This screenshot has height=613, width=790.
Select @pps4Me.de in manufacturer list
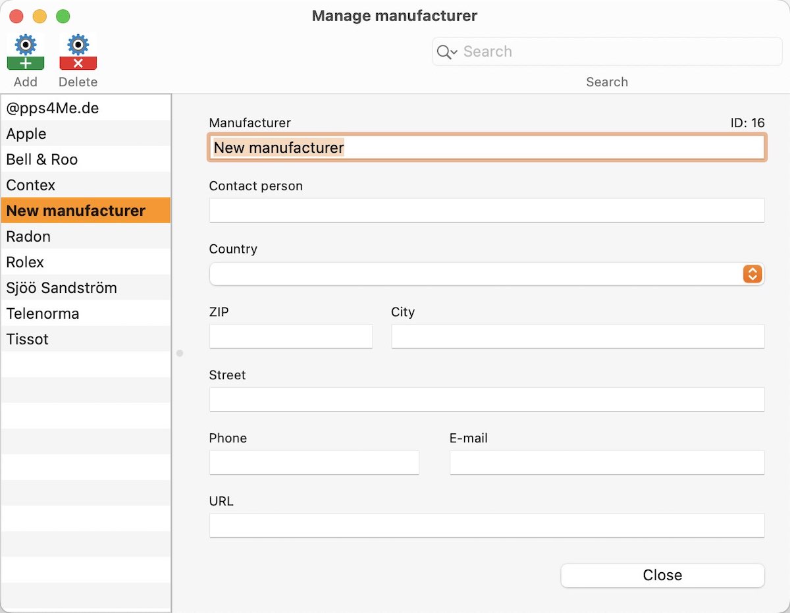(86, 108)
